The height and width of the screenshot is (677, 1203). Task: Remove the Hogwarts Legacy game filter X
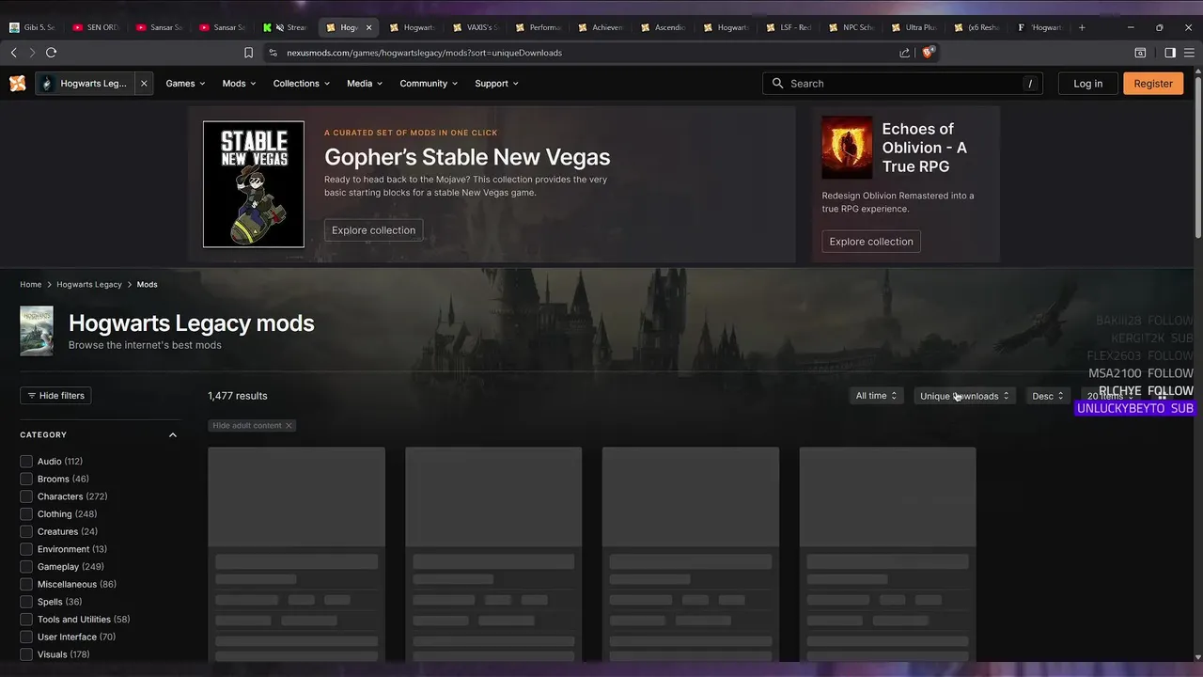pos(144,84)
